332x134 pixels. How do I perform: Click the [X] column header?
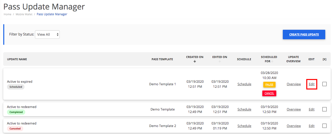click(325, 59)
